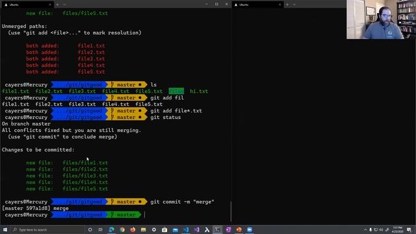Click the 'On branch master' line
Image resolution: width=416 pixels, height=234 pixels.
26,124
